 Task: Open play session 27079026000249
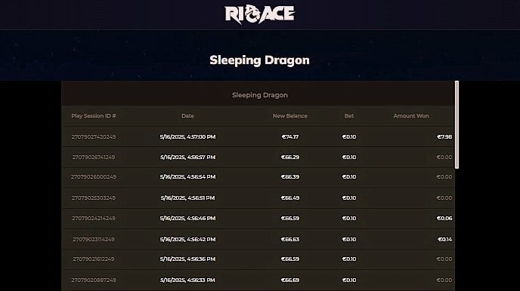point(94,177)
